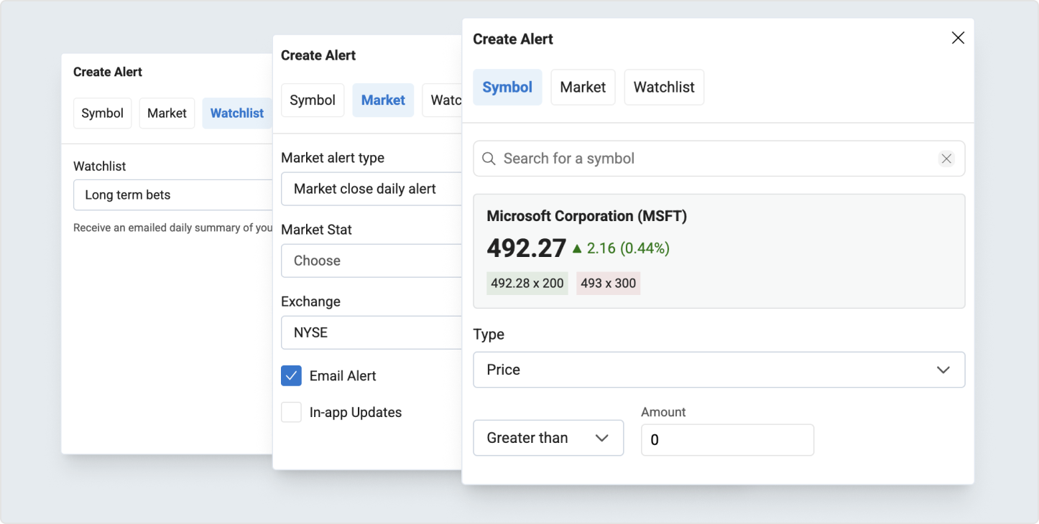1039x524 pixels.
Task: Clear the symbol search using the X icon
Action: pyautogui.click(x=946, y=159)
